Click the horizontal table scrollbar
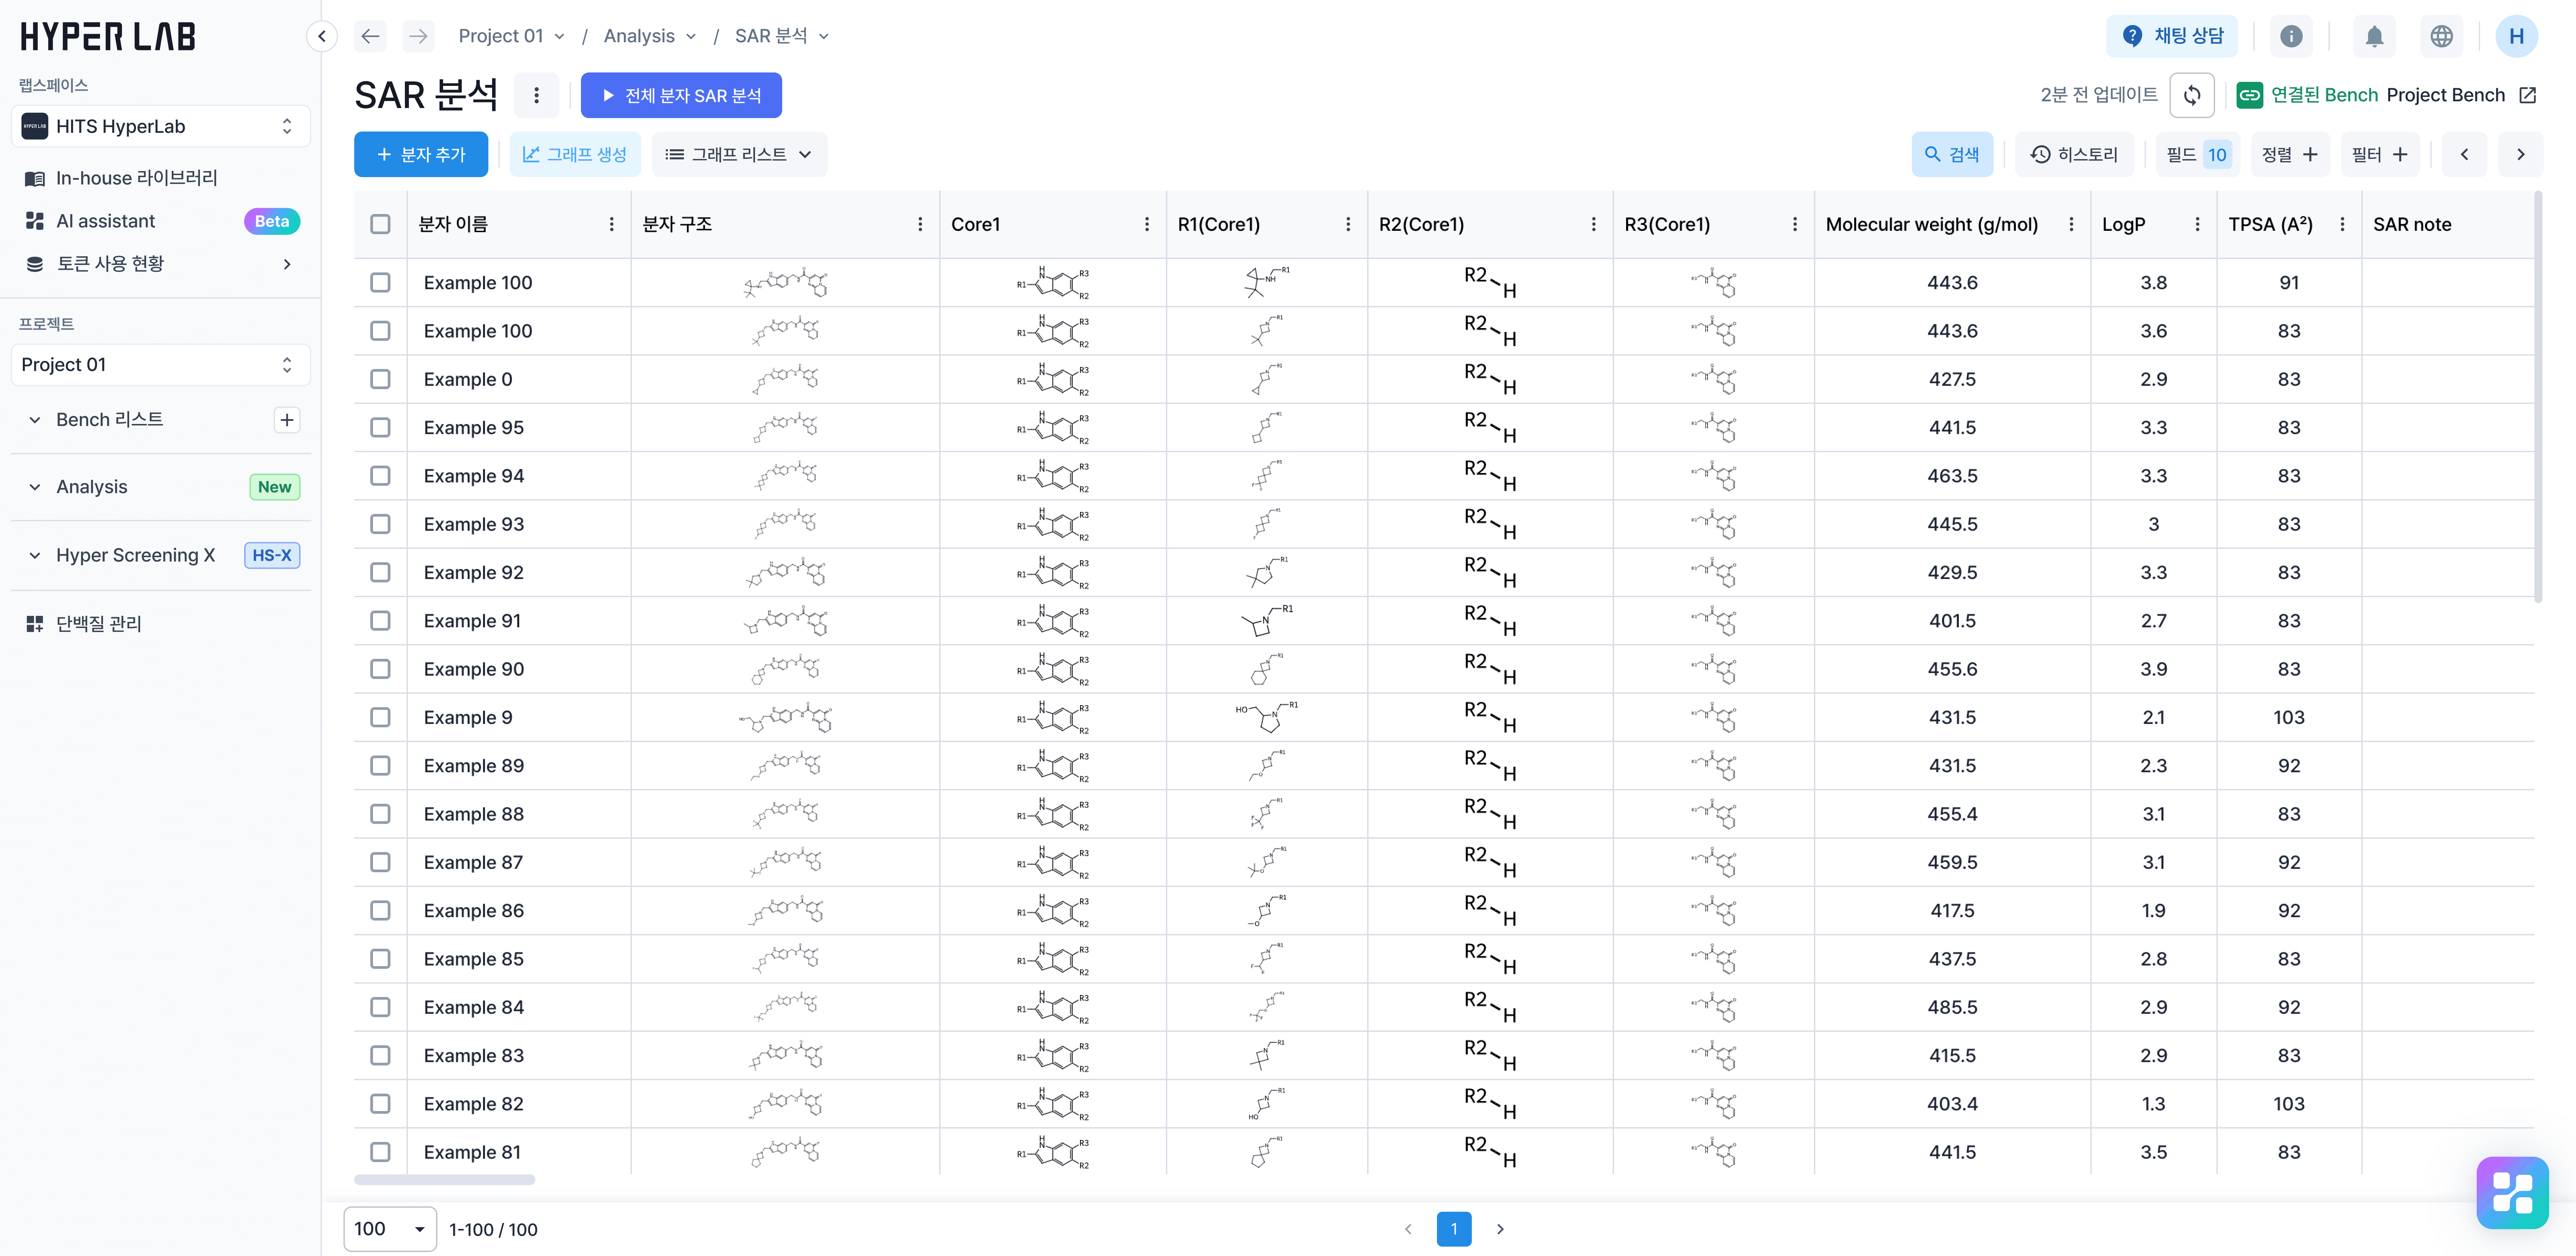The image size is (2576, 1256). click(x=444, y=1180)
